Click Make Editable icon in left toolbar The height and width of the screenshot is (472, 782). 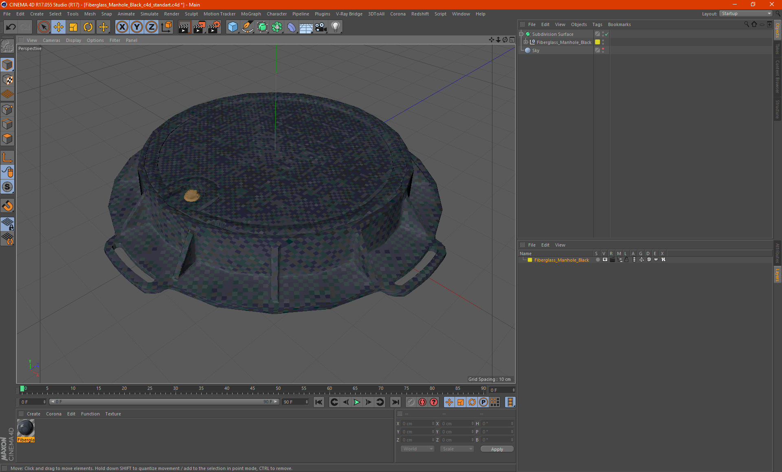tap(7, 46)
